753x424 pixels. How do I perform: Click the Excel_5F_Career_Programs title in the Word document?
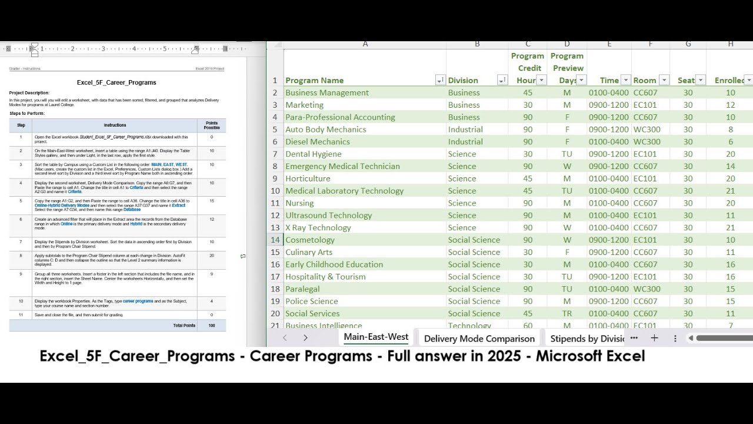tap(116, 82)
